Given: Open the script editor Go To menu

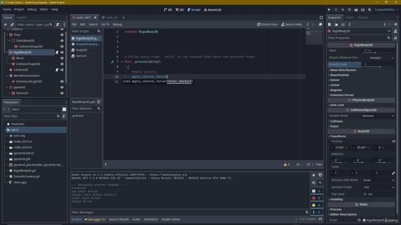Looking at the screenshot, I should tap(105, 24).
